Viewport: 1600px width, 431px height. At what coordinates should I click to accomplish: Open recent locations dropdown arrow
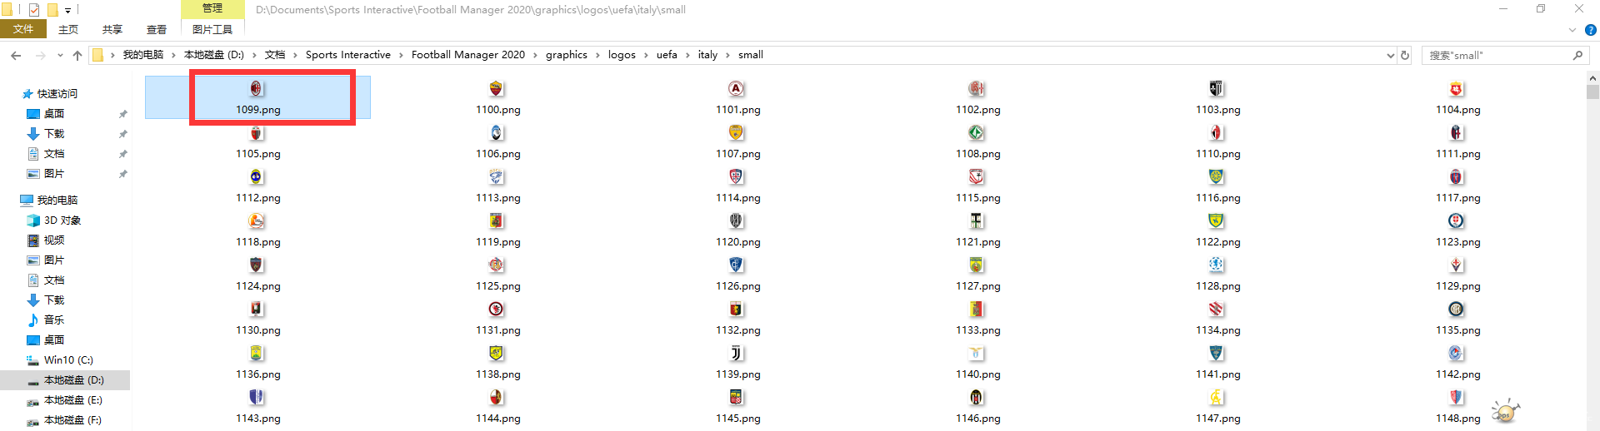pyautogui.click(x=60, y=55)
